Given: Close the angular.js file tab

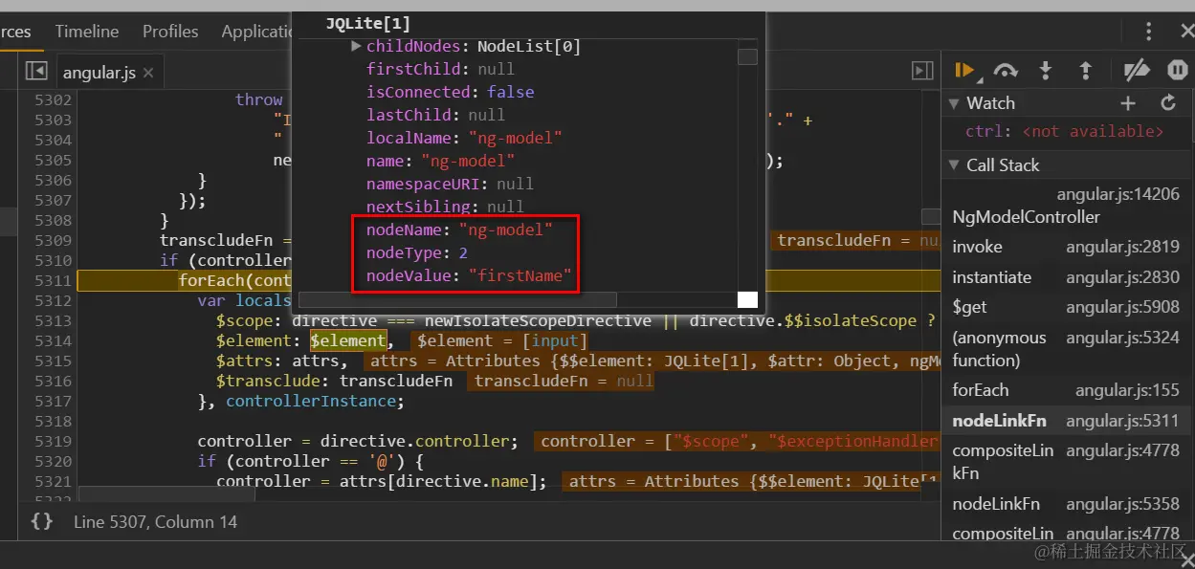Looking at the screenshot, I should point(148,73).
